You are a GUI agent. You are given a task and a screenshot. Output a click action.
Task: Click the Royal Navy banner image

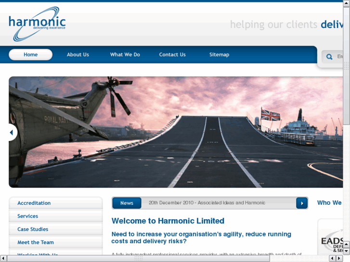176,132
